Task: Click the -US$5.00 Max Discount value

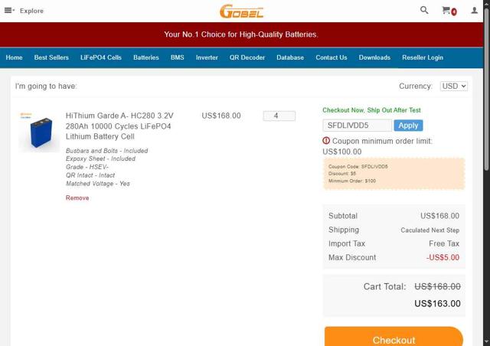Action: (x=443, y=257)
